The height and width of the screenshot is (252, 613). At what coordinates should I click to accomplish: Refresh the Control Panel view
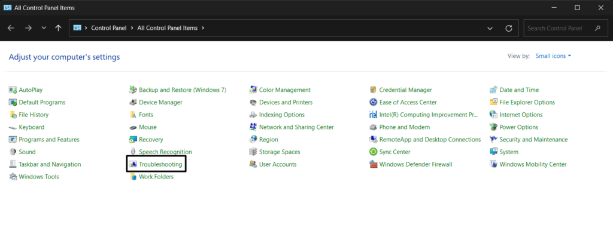point(509,28)
